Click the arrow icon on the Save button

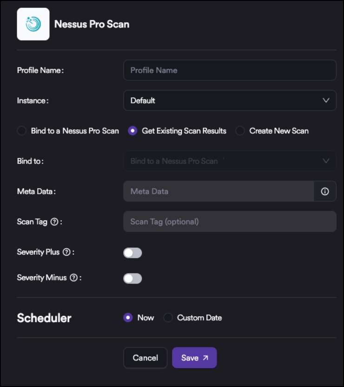point(205,358)
